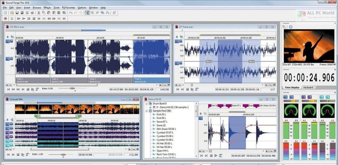
Task: Open the Effects menu
Action: 47,8
